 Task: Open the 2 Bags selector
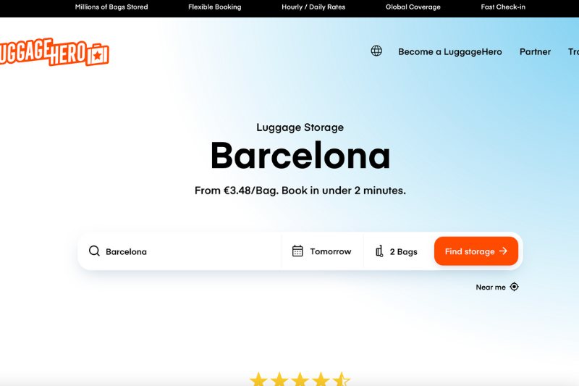pyautogui.click(x=397, y=251)
